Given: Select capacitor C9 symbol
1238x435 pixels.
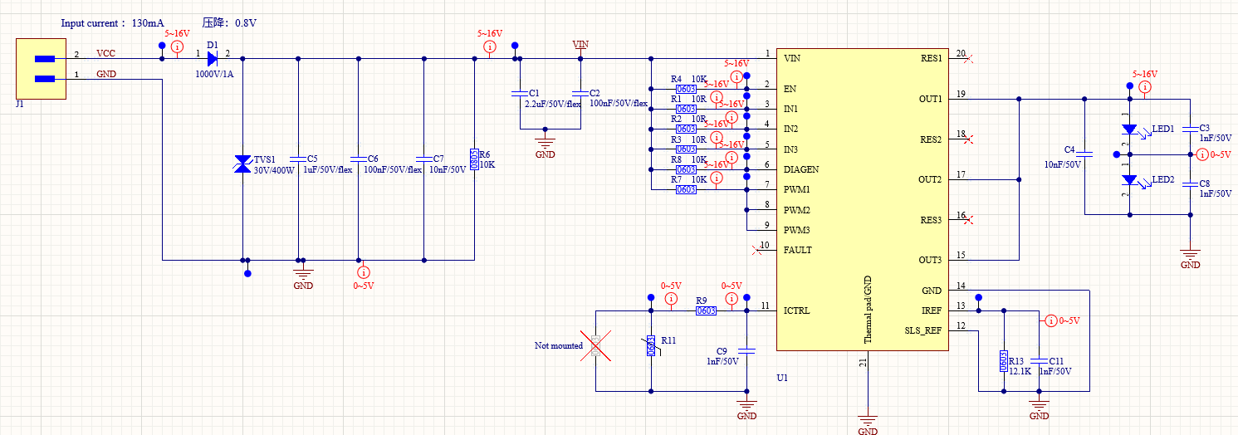Looking at the screenshot, I should (746, 350).
